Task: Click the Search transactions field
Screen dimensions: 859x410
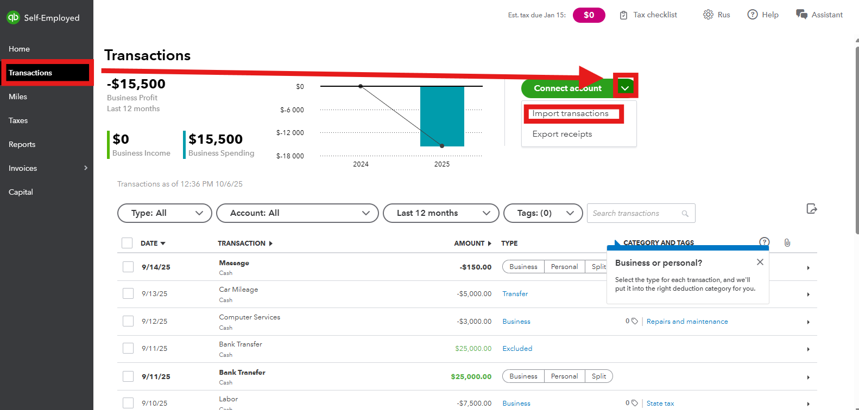Action: click(635, 213)
